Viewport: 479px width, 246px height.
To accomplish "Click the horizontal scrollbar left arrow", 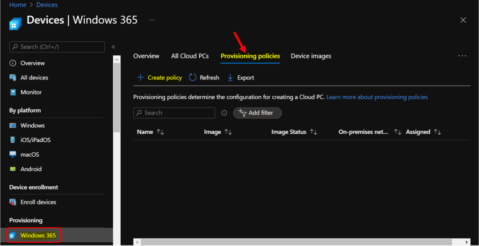I will [137, 242].
